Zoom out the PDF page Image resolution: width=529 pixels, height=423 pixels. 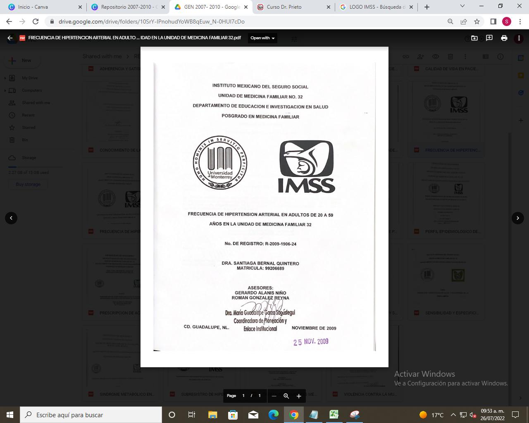pyautogui.click(x=274, y=396)
